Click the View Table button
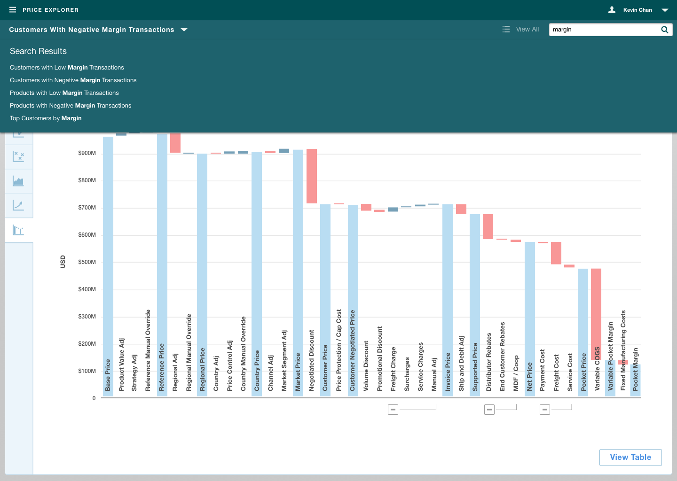The image size is (677, 481). (630, 458)
